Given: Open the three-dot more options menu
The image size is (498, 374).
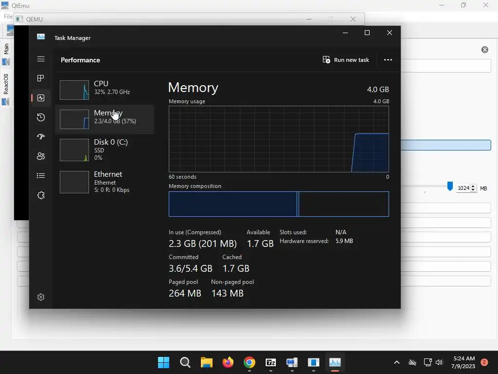Looking at the screenshot, I should [x=388, y=60].
